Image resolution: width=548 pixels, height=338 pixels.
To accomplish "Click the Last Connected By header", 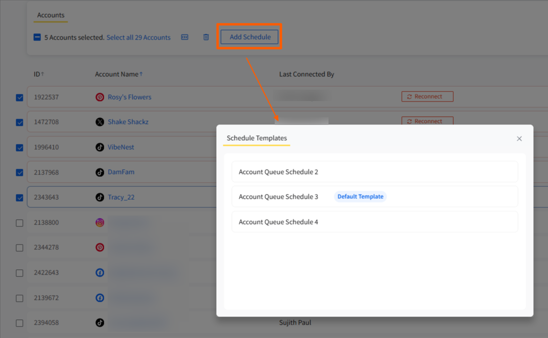I will pyautogui.click(x=307, y=74).
